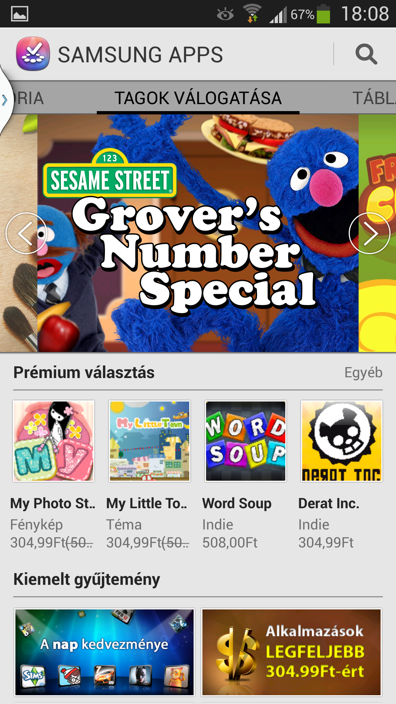Open the A nap kedvezménye collection
Image resolution: width=396 pixels, height=704 pixels.
click(104, 652)
